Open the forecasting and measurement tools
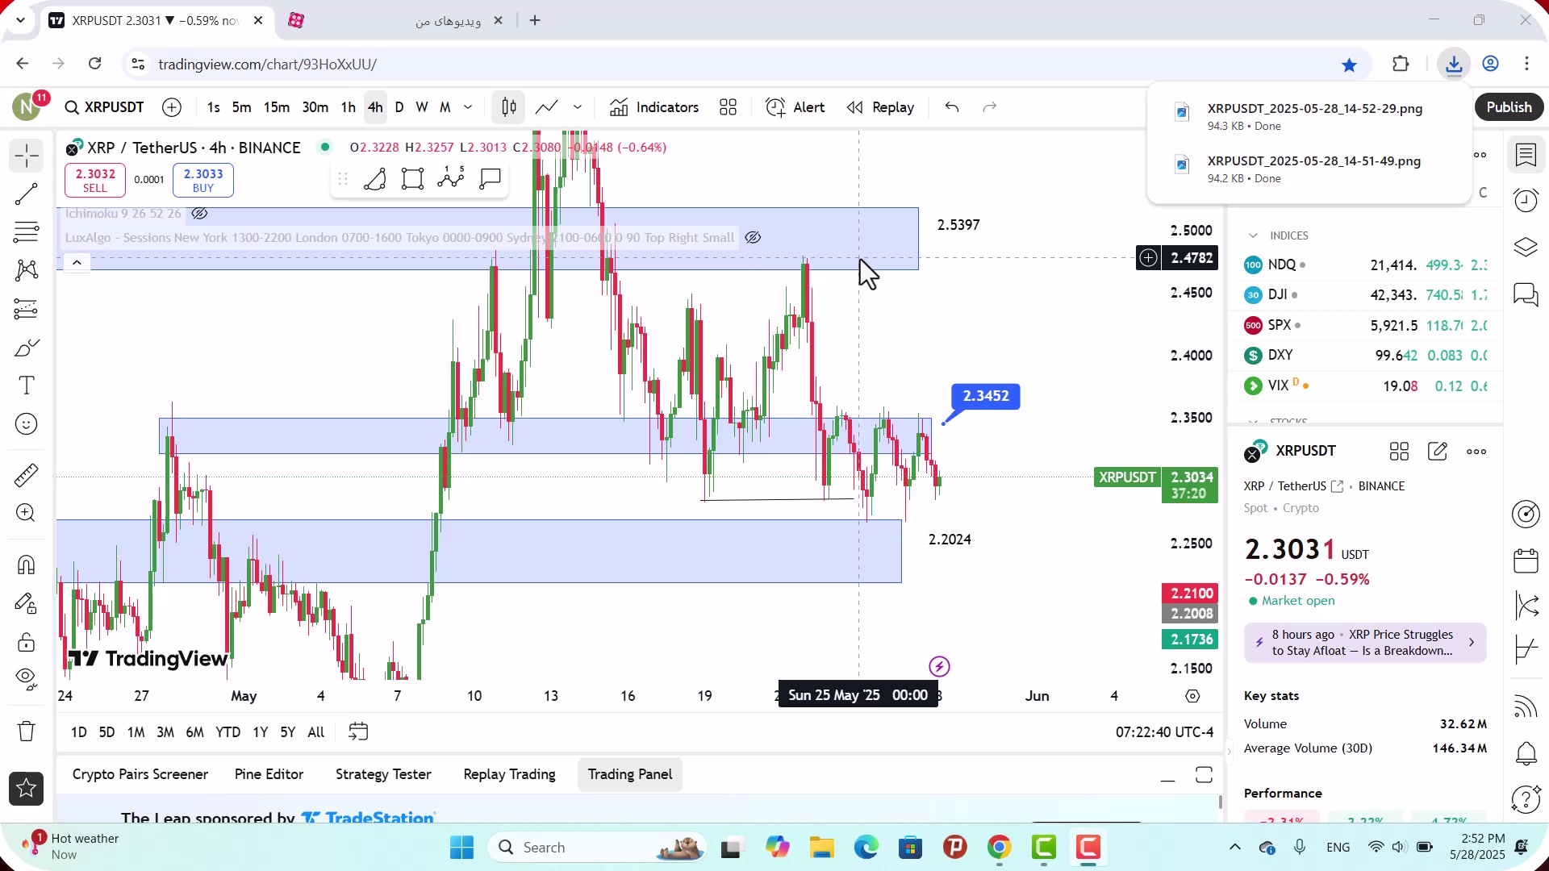 pos(27,309)
